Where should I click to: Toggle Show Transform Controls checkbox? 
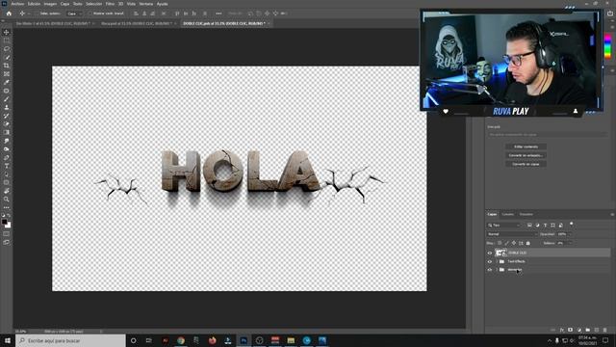[90, 13]
